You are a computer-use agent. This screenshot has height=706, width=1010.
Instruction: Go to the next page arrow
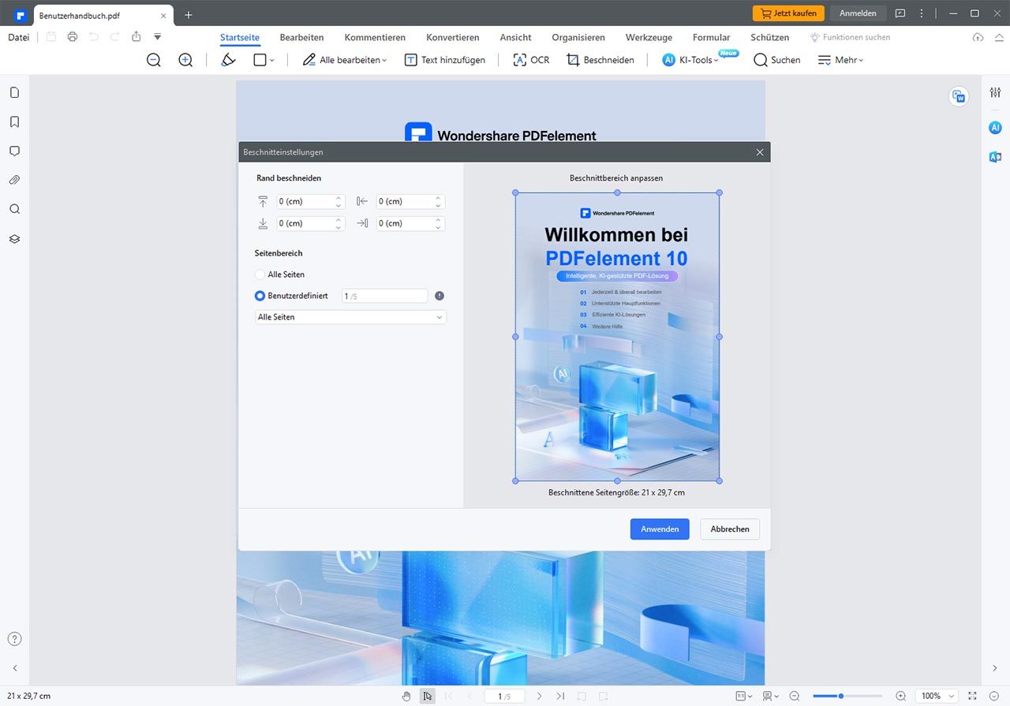point(539,696)
